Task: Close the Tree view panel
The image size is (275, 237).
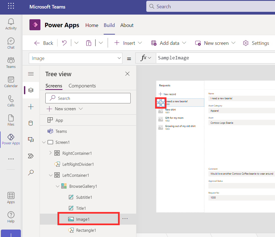Action: coord(127,74)
